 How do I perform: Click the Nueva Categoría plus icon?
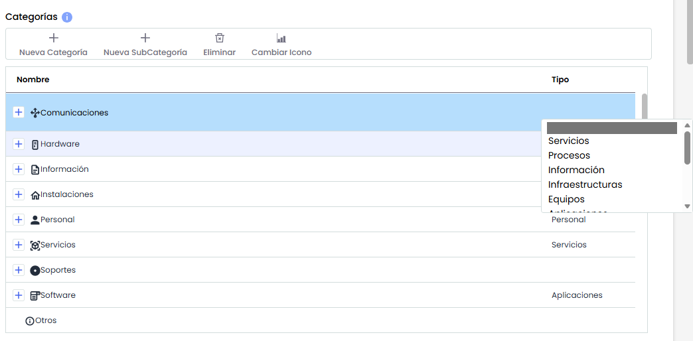pyautogui.click(x=54, y=38)
